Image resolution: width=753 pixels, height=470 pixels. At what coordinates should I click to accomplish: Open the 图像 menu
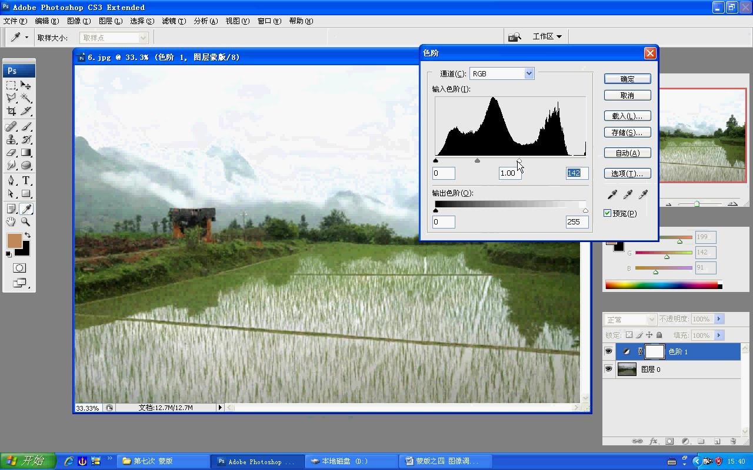click(78, 21)
